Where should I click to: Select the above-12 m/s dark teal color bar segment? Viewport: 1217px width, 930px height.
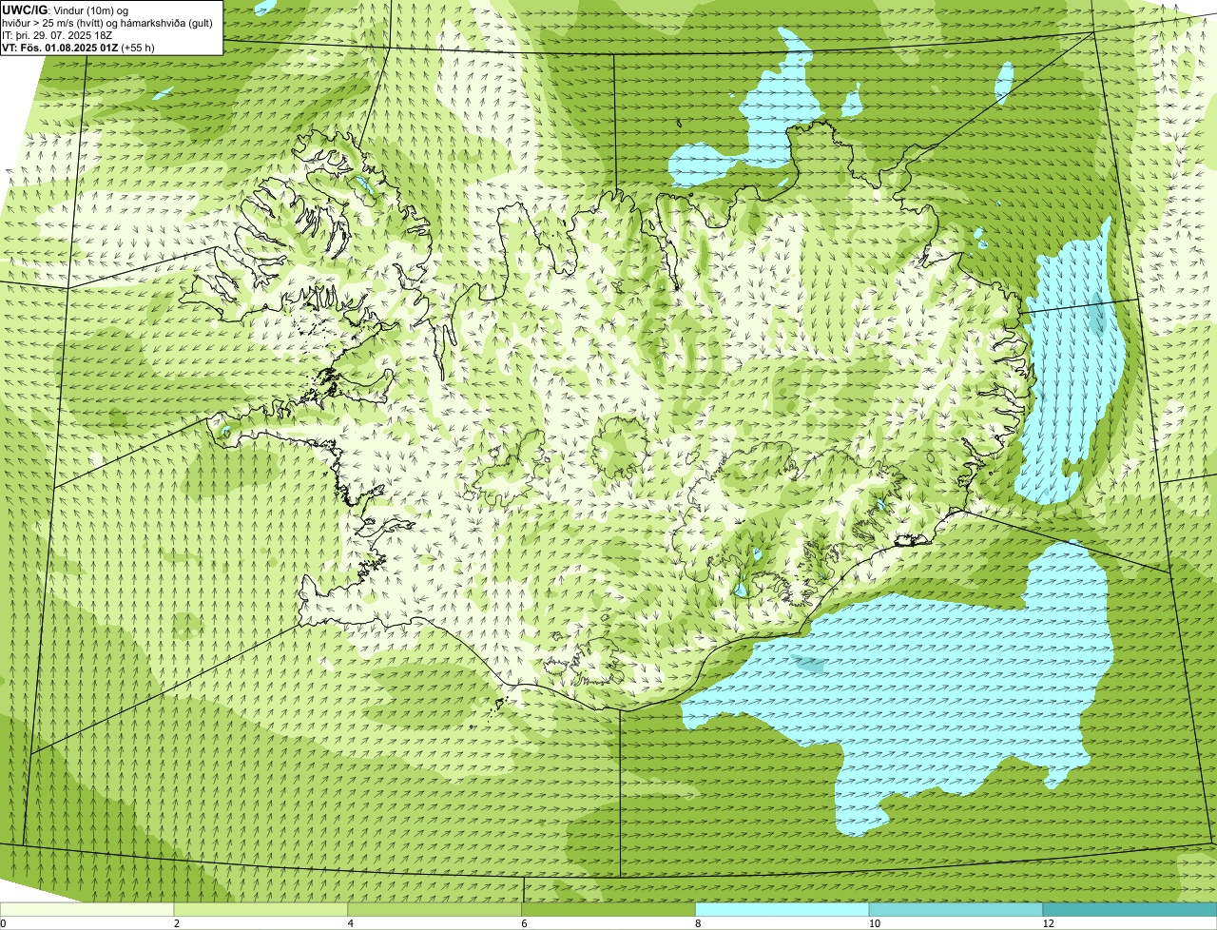(1130, 909)
